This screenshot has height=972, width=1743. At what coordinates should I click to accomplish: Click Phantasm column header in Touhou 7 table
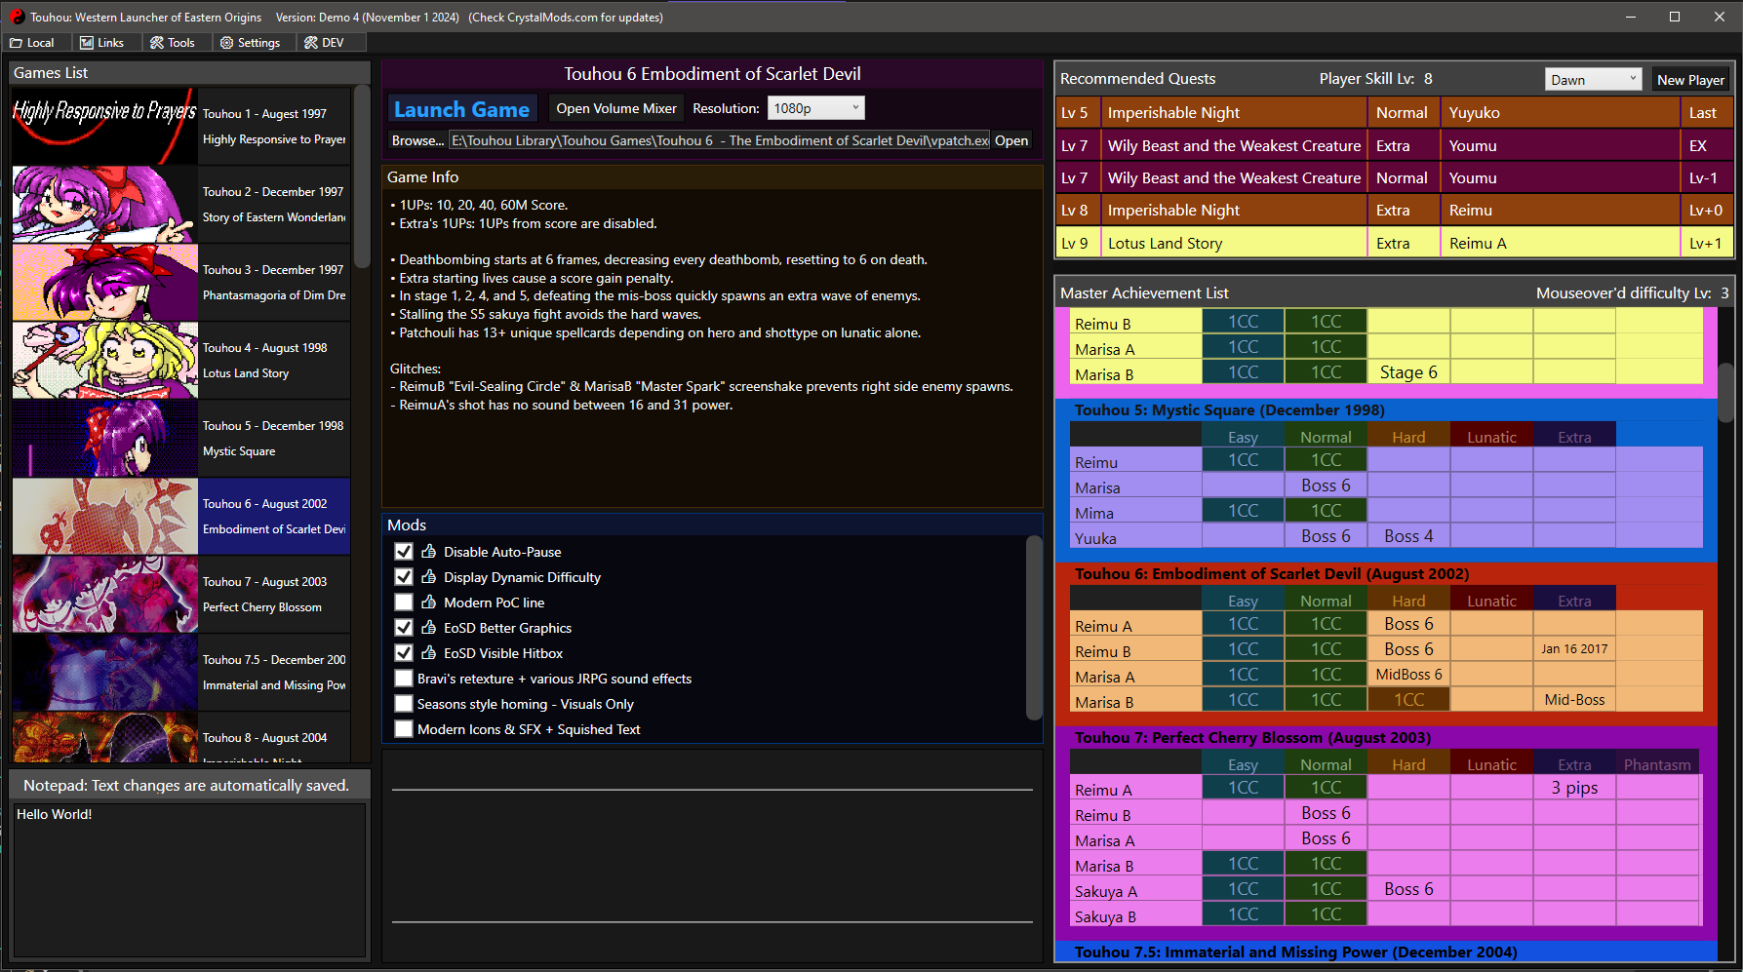1657,764
